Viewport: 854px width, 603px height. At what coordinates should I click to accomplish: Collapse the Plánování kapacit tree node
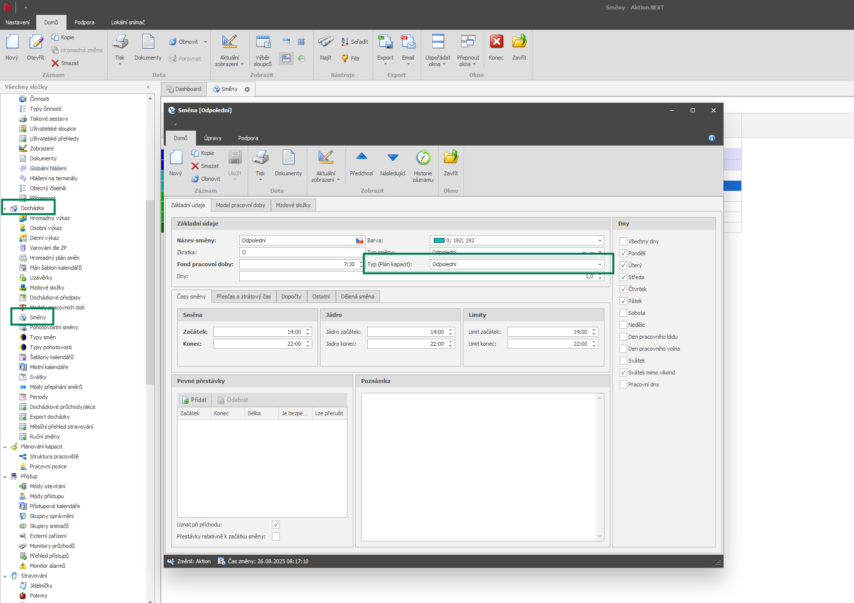coord(5,447)
